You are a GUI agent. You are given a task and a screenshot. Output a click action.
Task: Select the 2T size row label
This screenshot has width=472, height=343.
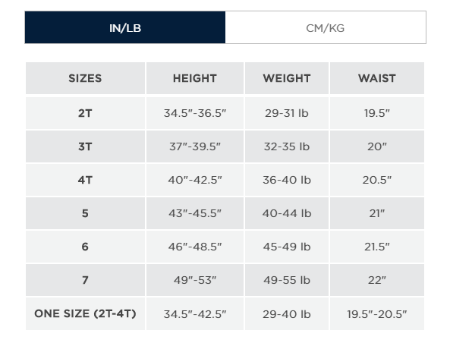[x=85, y=113]
